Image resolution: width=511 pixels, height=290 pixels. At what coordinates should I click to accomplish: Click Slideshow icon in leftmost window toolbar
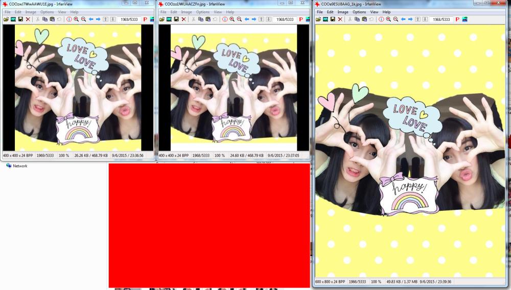pyautogui.click(x=13, y=19)
